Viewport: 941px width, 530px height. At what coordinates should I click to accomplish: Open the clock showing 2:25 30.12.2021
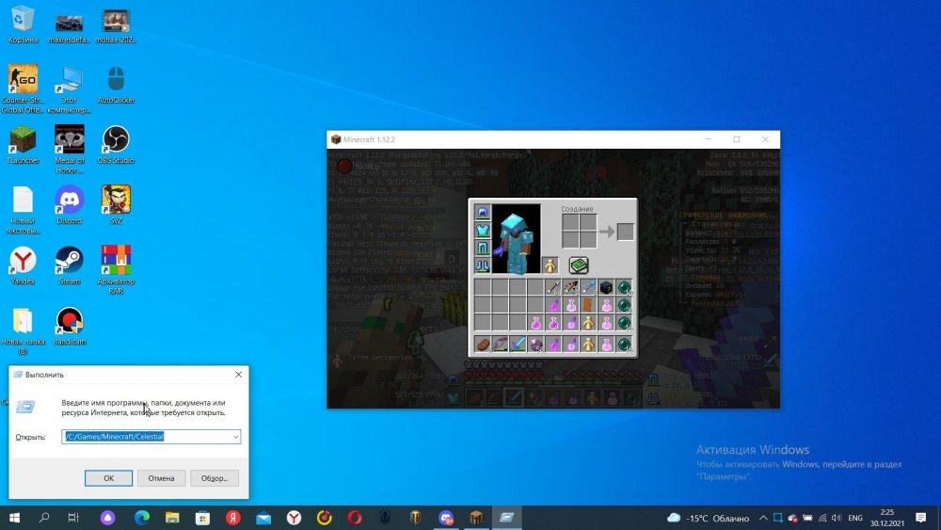coord(887,518)
